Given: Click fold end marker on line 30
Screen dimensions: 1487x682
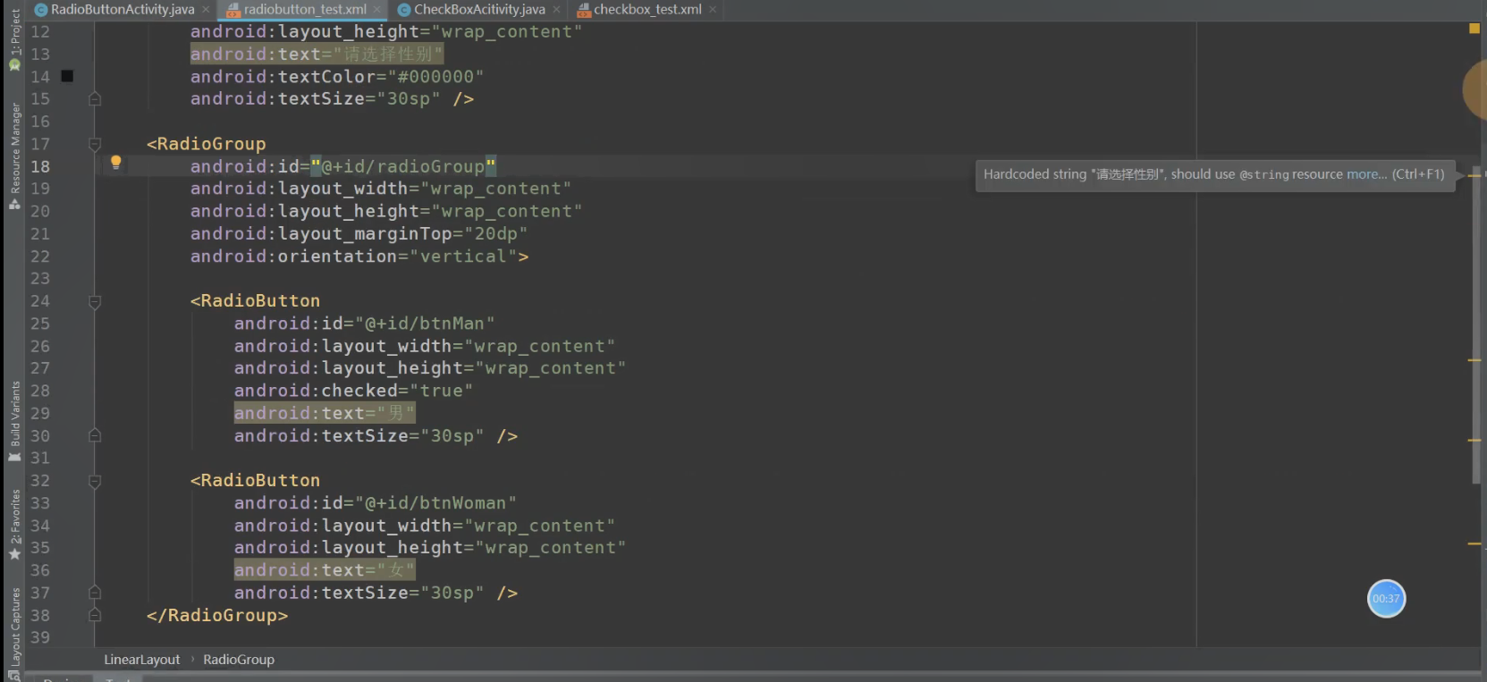Looking at the screenshot, I should 95,436.
